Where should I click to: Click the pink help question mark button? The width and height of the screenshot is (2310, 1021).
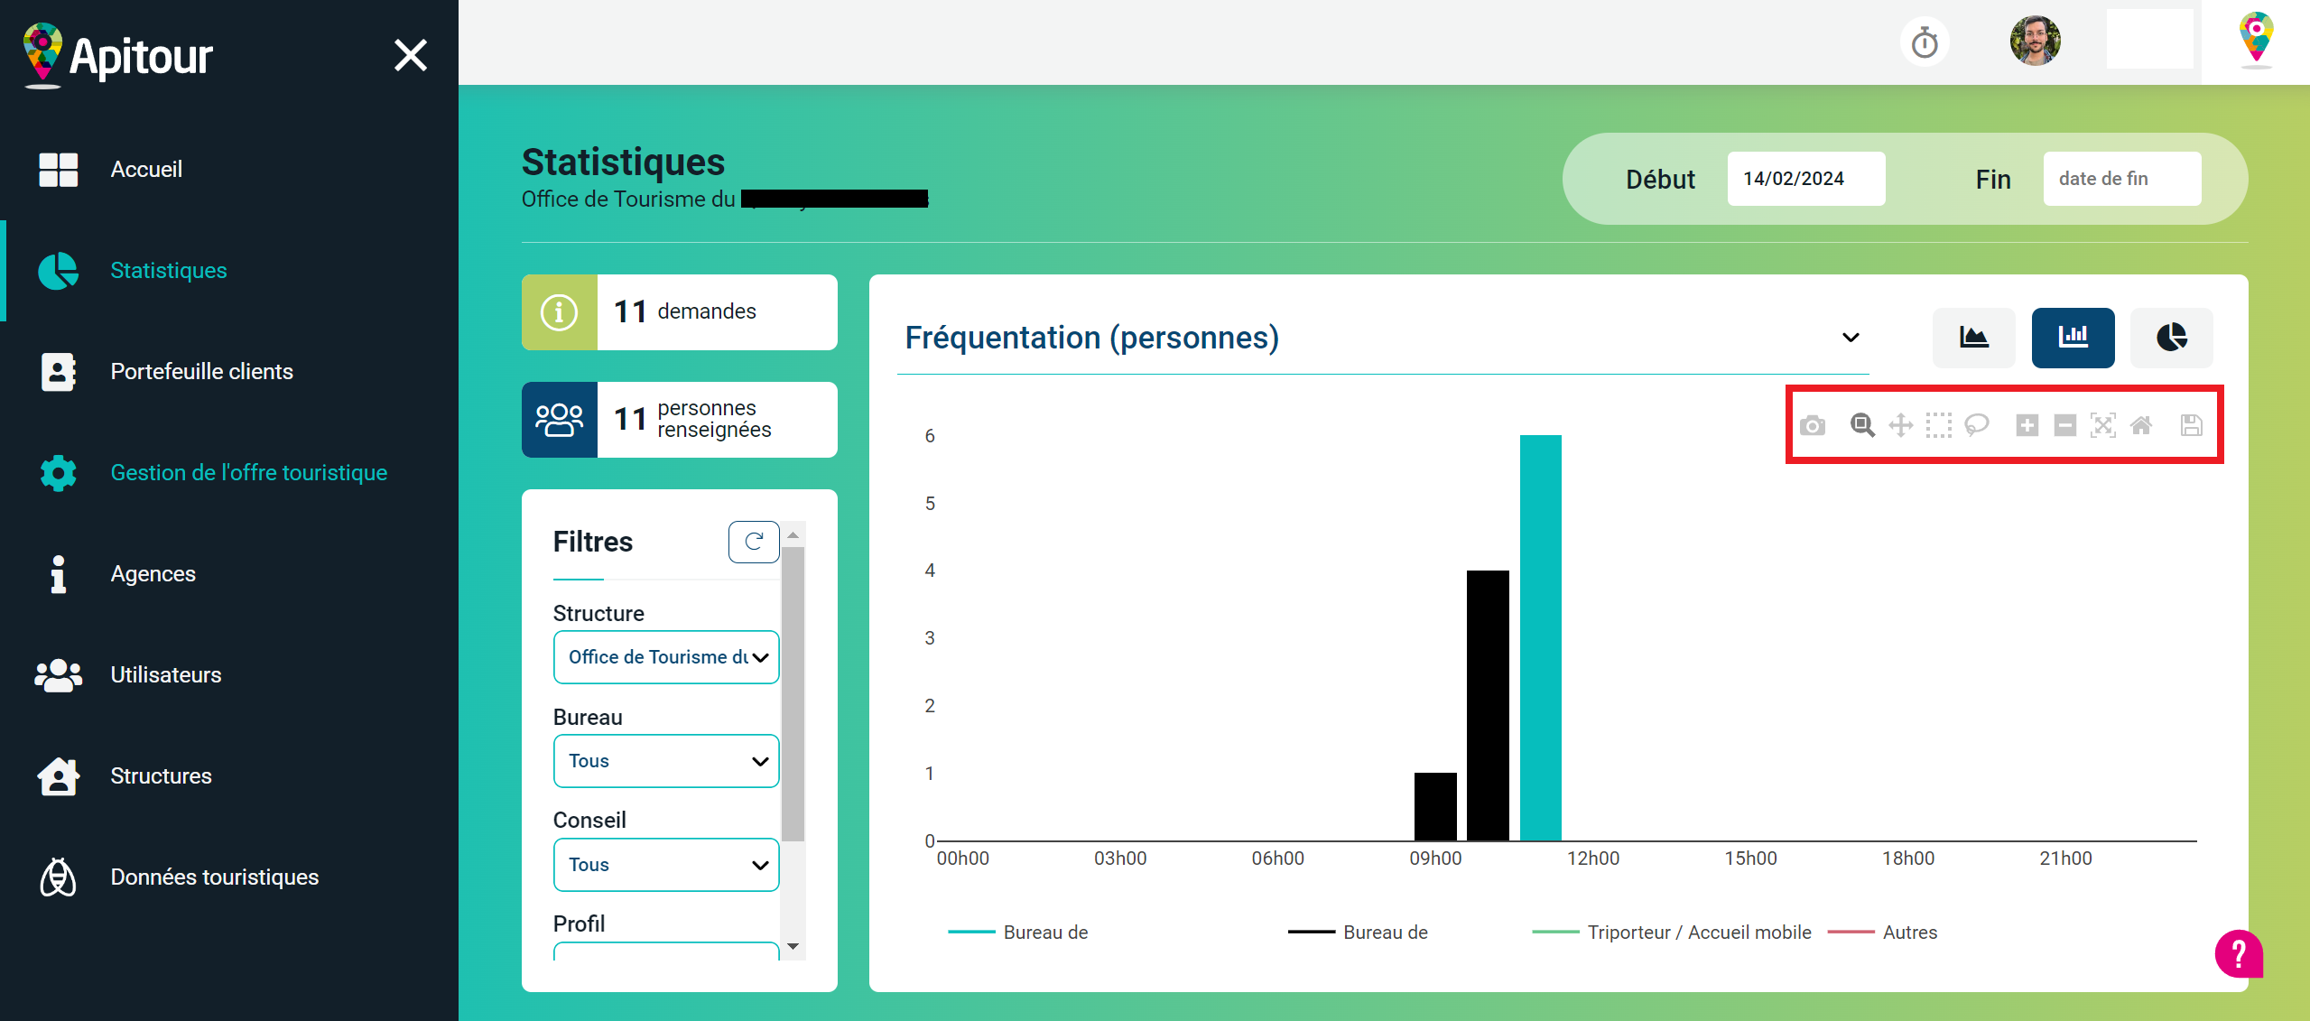point(2238,953)
